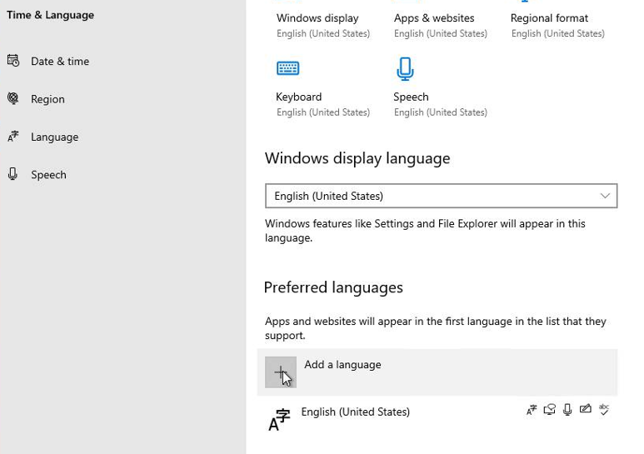The height and width of the screenshot is (454, 644).
Task: Open the Keyboard tile label
Action: coord(298,97)
